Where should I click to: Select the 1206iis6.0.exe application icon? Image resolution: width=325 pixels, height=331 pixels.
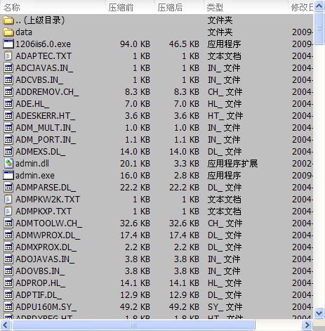click(8, 44)
